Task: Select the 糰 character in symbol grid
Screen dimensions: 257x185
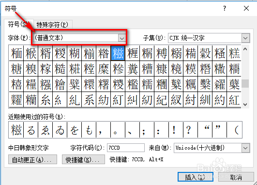Action: [x=162, y=84]
